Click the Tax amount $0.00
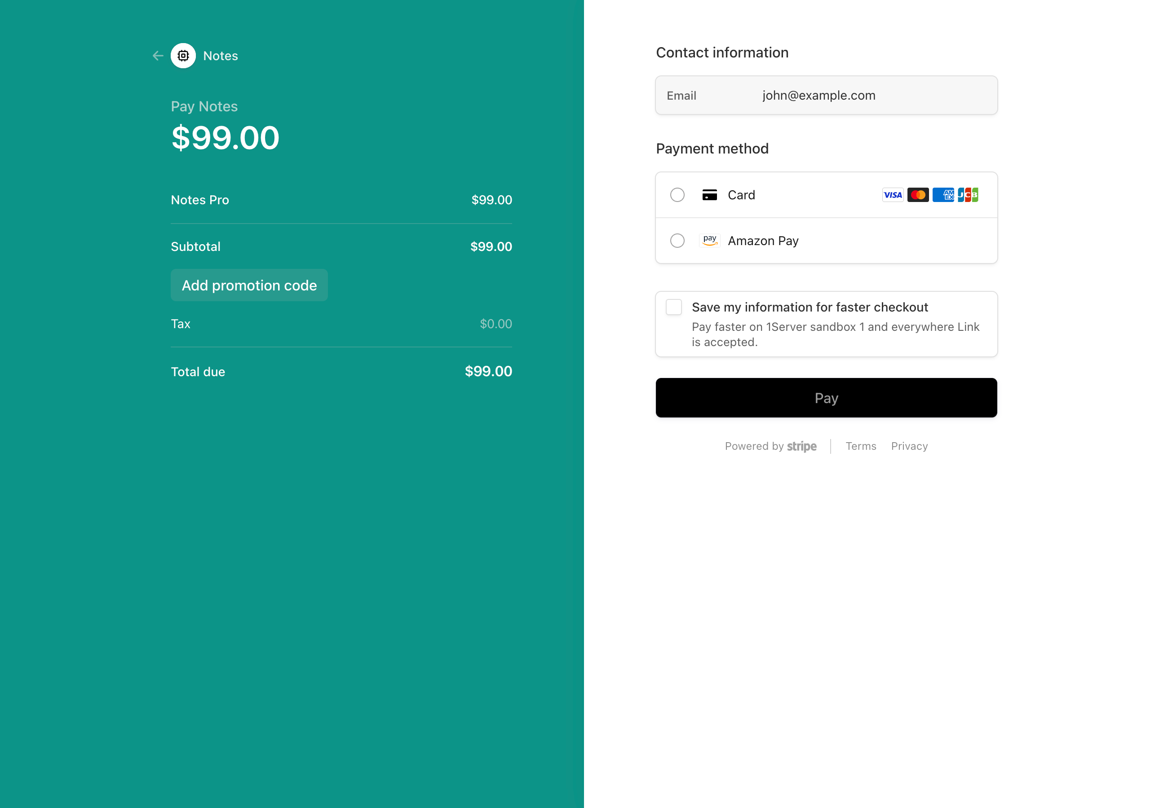 point(496,324)
